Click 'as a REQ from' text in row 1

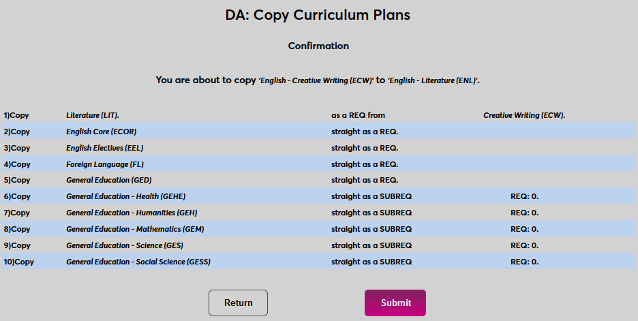tap(359, 115)
